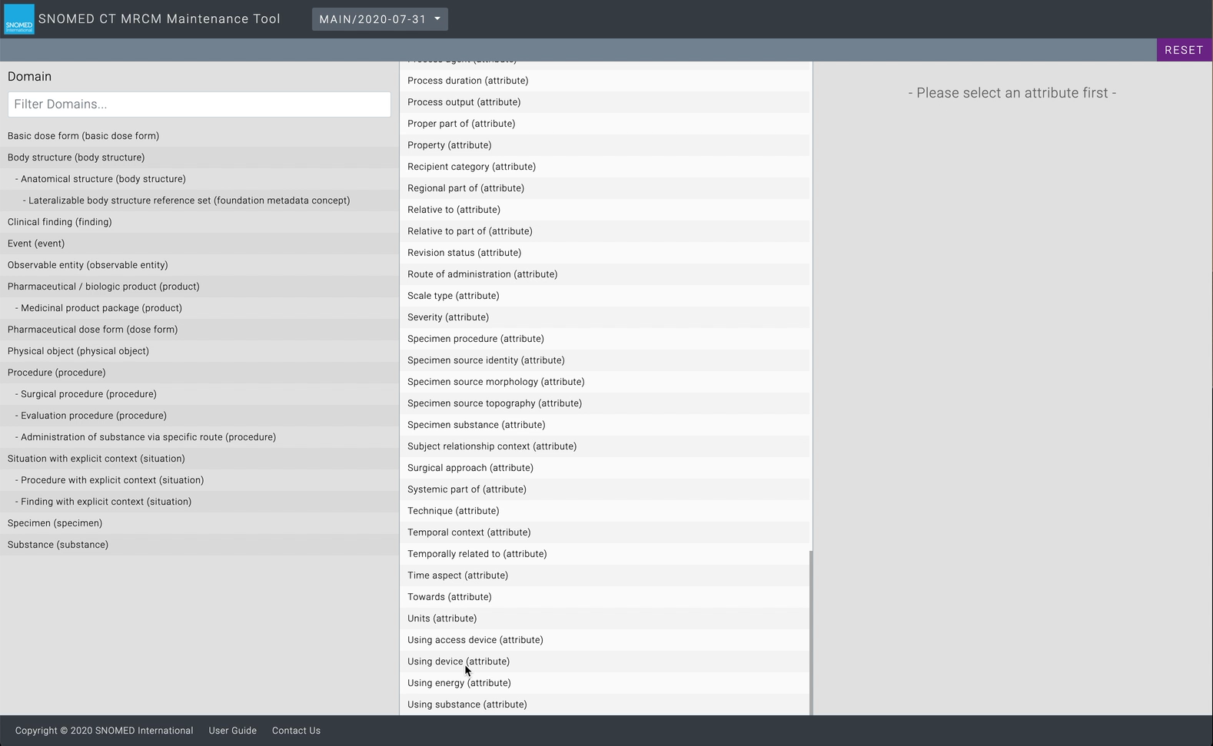Select Pharmaceutical dose form domain

coord(199,330)
